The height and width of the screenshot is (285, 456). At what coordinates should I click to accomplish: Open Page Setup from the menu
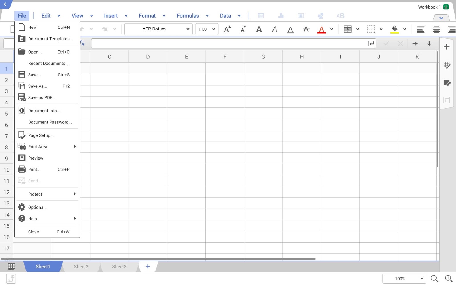[47, 135]
